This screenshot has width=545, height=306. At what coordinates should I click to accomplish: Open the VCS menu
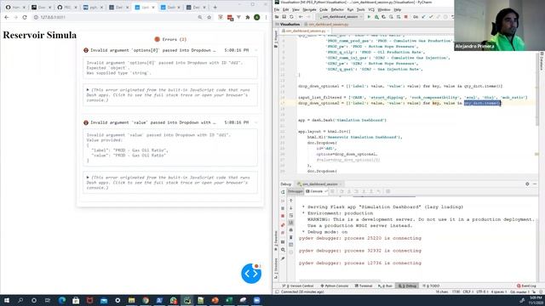click(371, 9)
